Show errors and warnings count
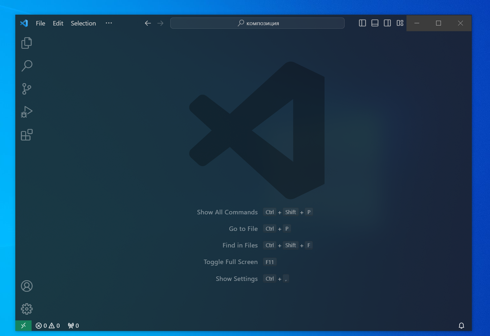The height and width of the screenshot is (336, 490). point(48,325)
